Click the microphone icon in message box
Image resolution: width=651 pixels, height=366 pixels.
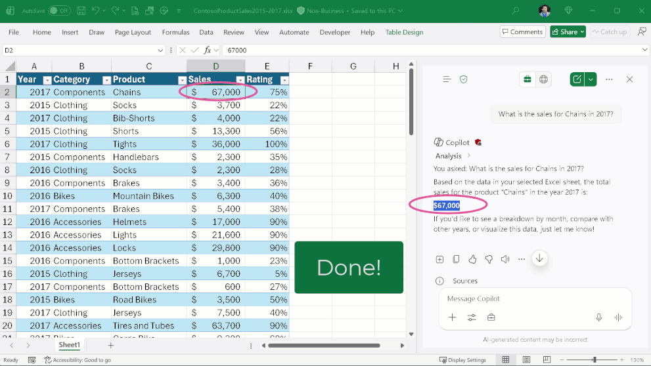point(598,317)
